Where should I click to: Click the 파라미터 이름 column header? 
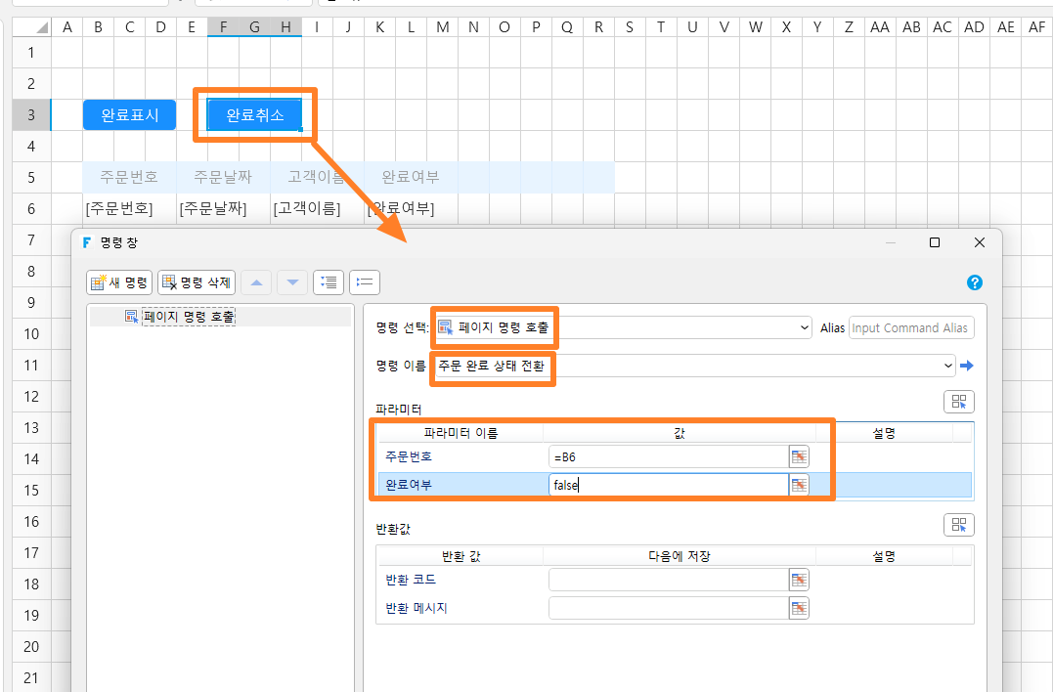461,434
